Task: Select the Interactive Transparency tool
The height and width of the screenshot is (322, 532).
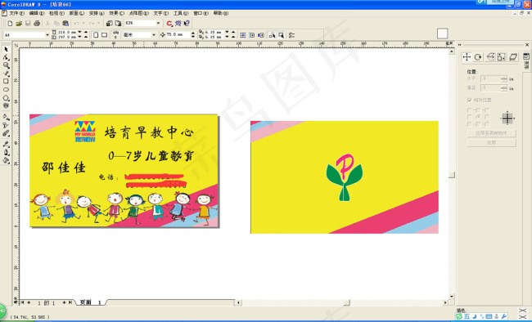Action: tap(6, 125)
